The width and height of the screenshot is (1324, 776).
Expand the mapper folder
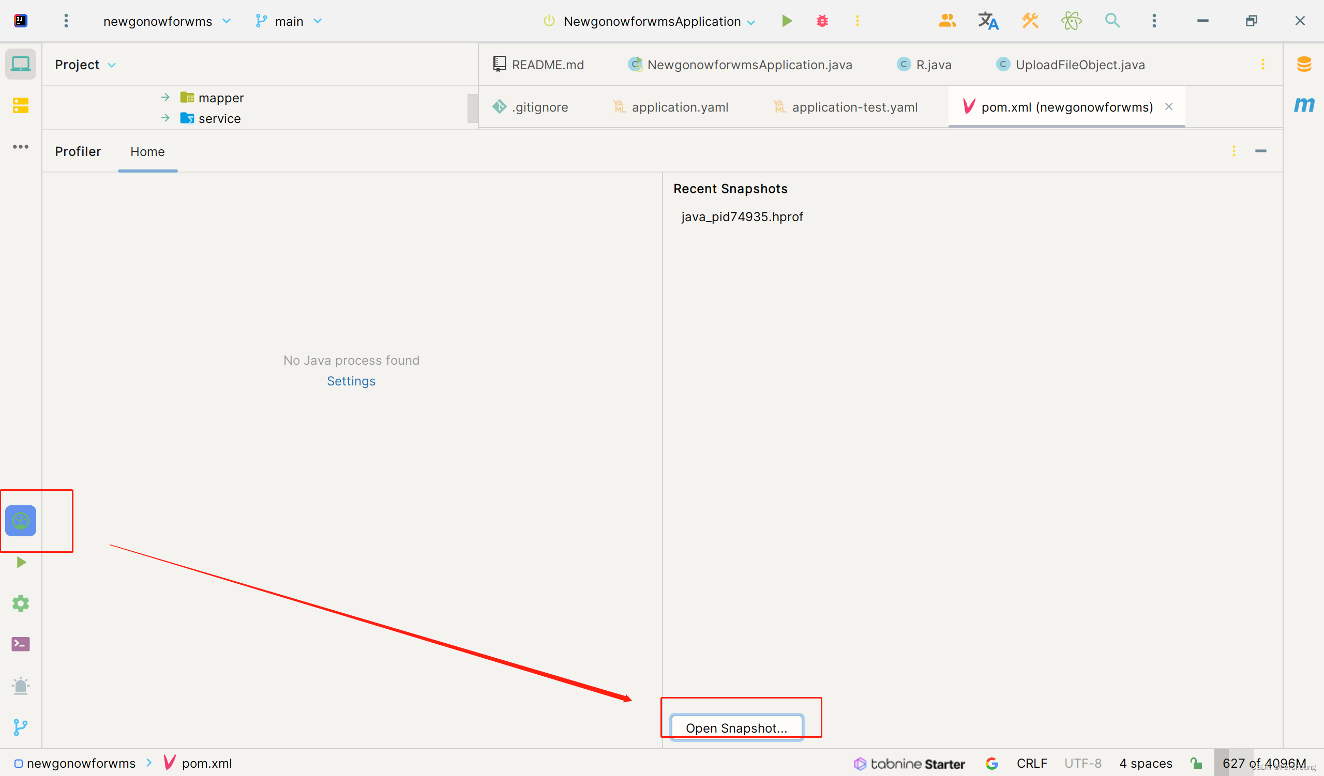(x=165, y=98)
